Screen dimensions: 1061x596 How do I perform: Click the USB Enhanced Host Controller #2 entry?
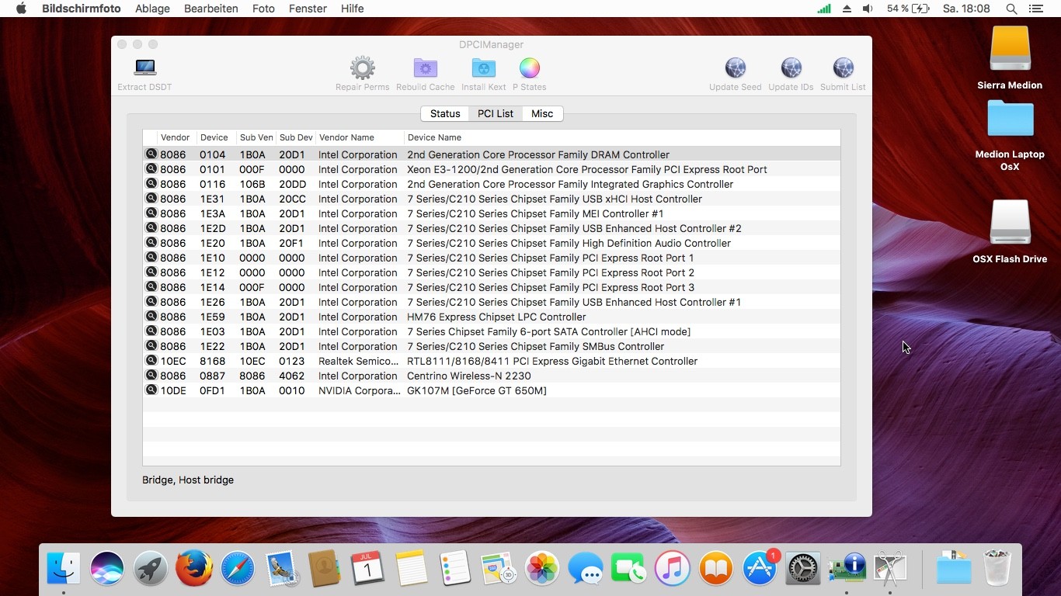tap(574, 228)
